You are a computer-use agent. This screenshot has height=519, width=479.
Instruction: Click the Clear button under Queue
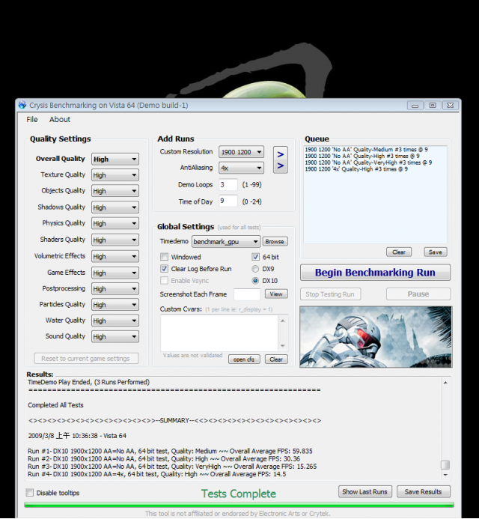point(399,252)
